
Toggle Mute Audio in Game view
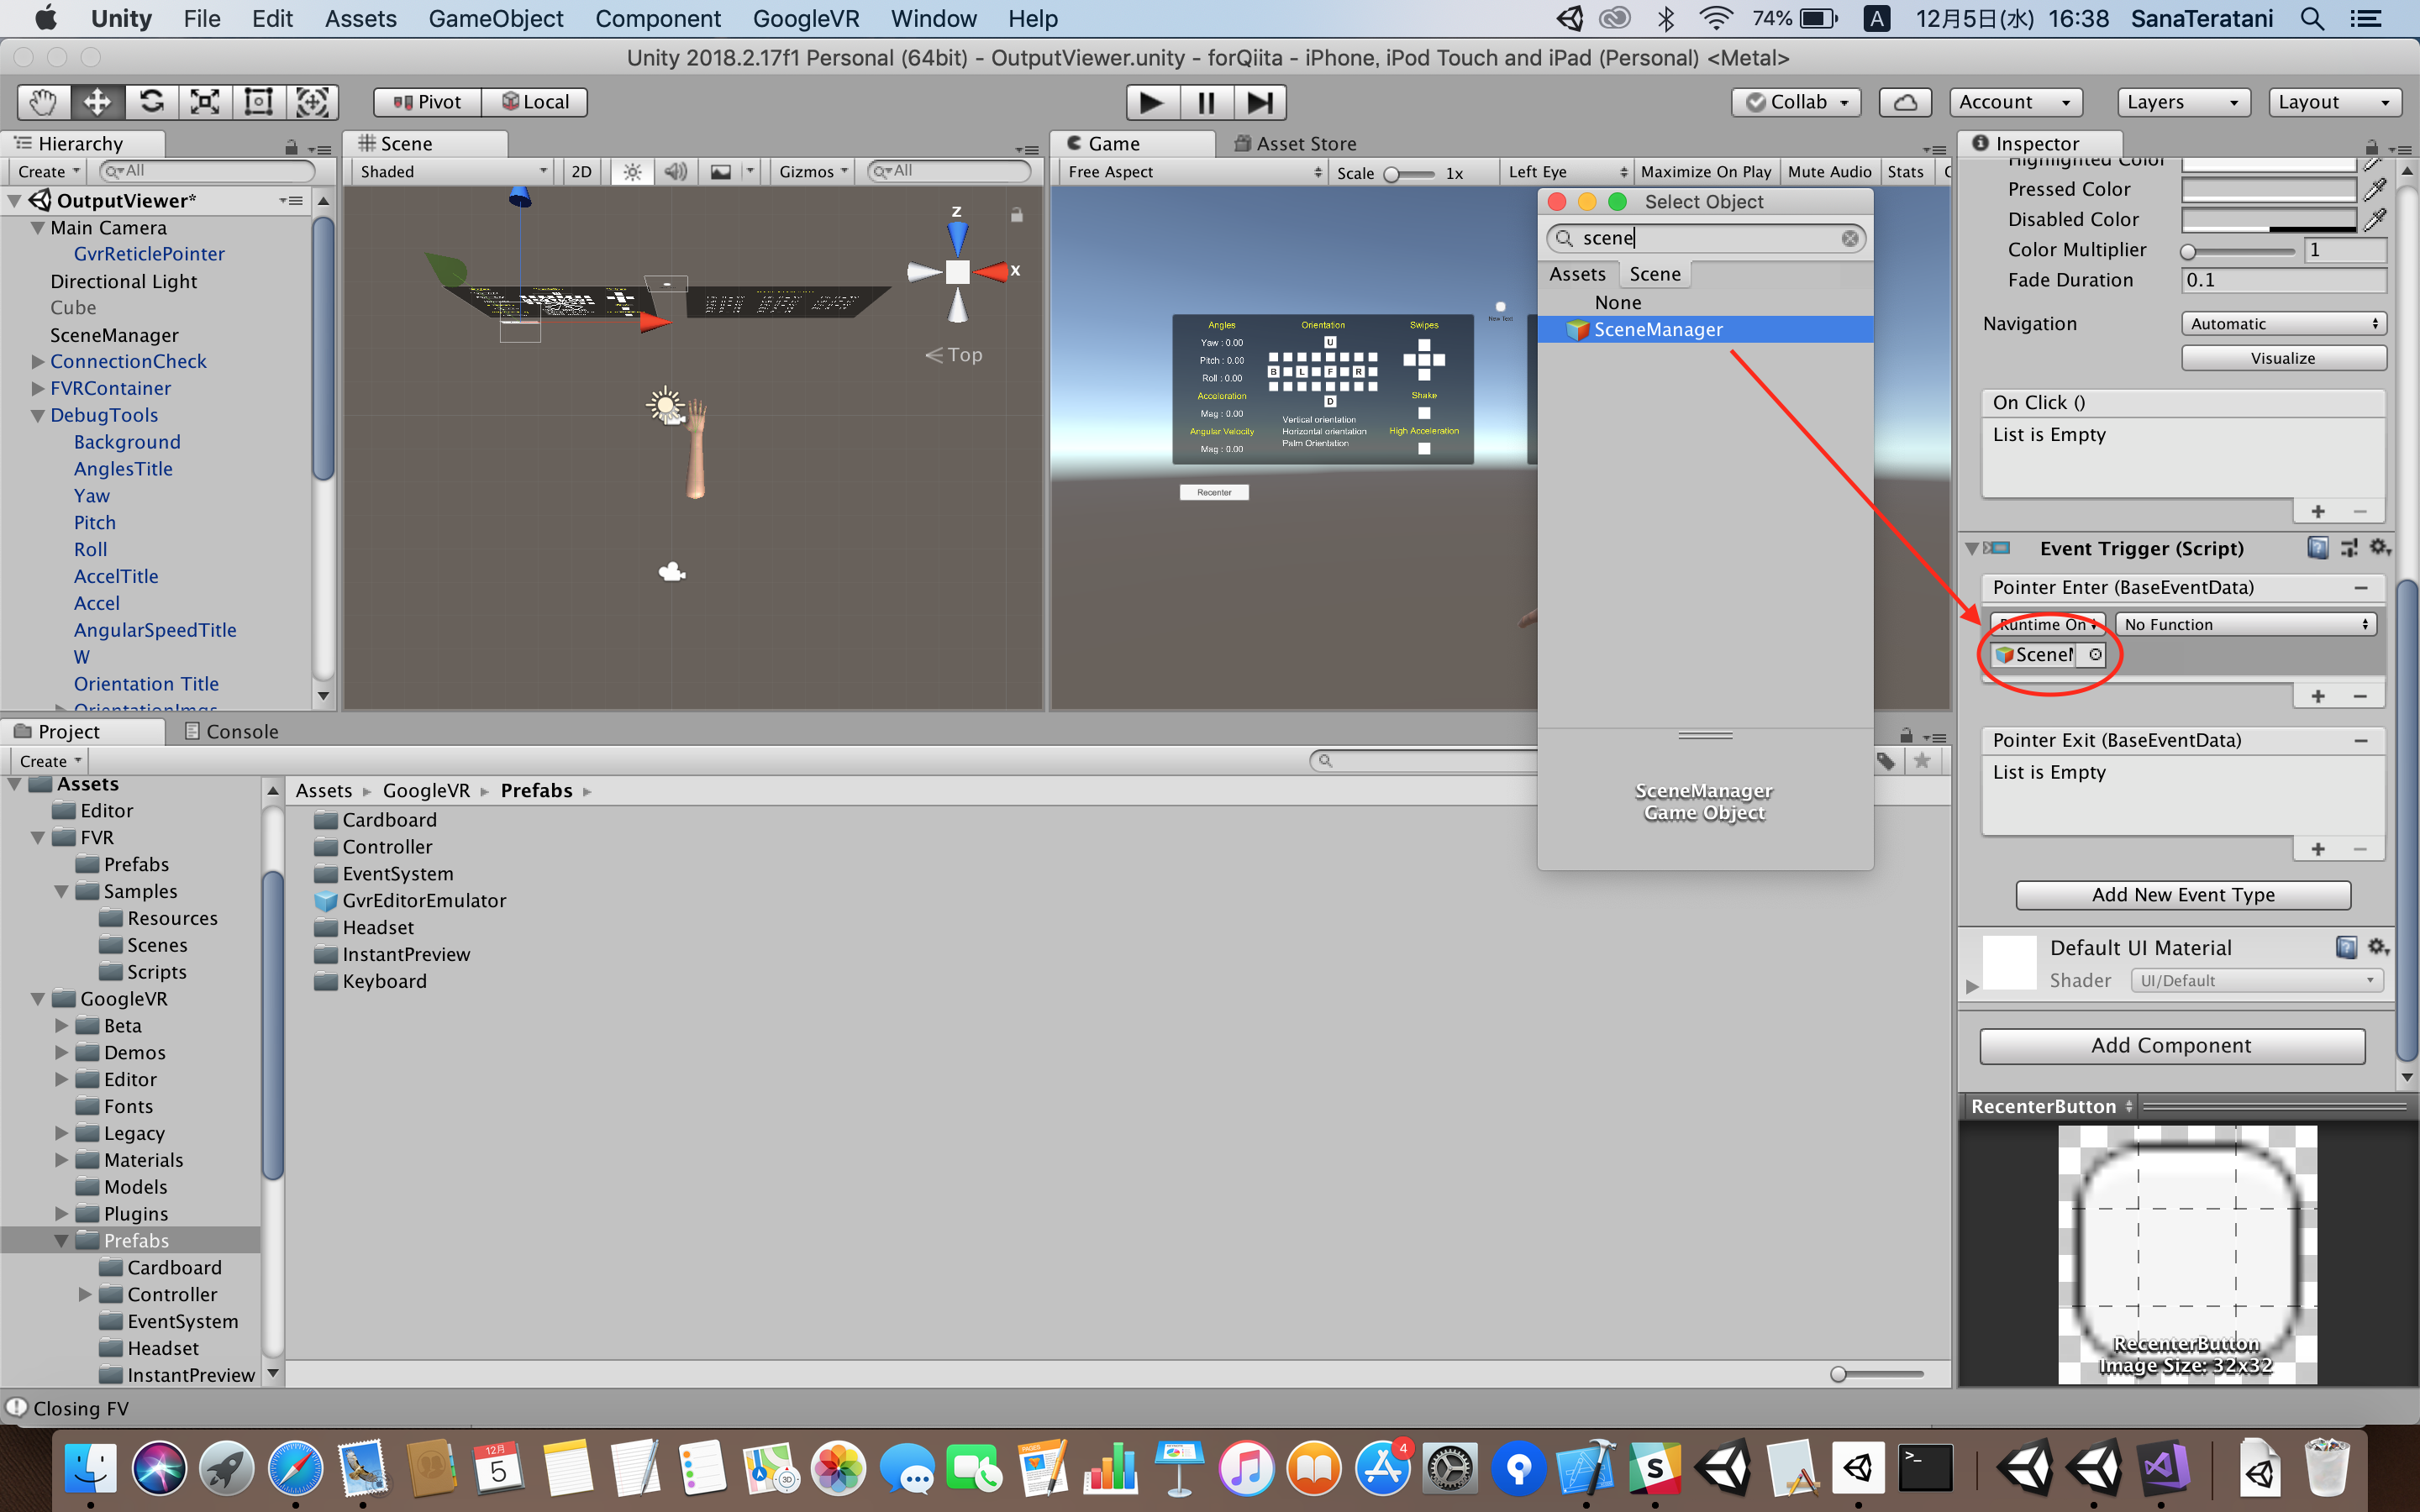pyautogui.click(x=1828, y=172)
